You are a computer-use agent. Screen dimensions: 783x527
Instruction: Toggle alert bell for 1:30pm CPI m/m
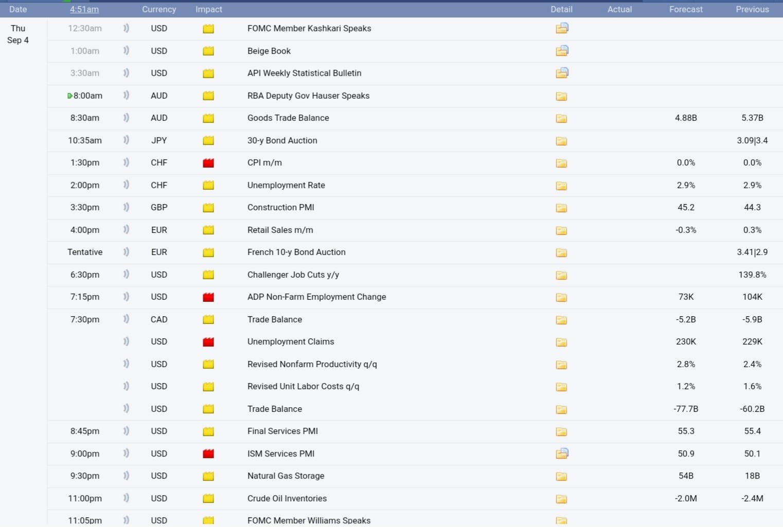[x=126, y=162]
